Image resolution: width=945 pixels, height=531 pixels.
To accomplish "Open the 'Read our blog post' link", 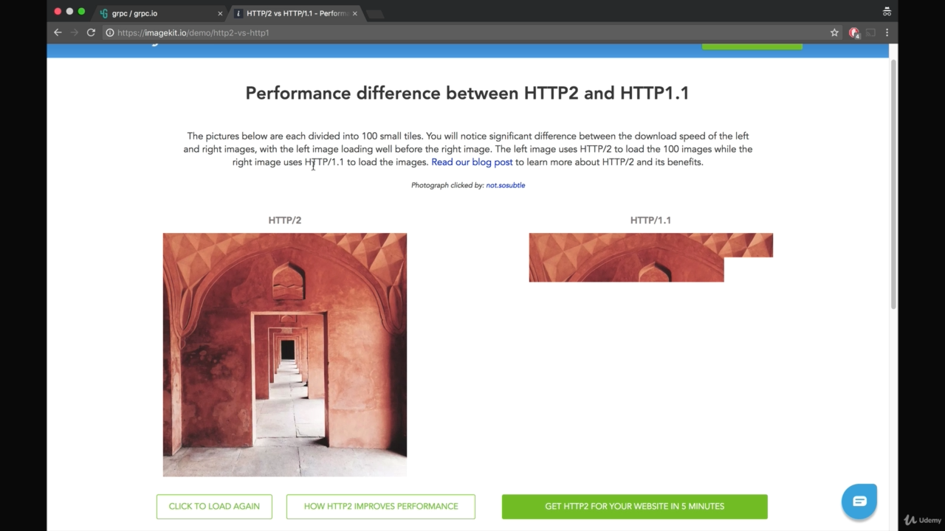I will (x=472, y=162).
